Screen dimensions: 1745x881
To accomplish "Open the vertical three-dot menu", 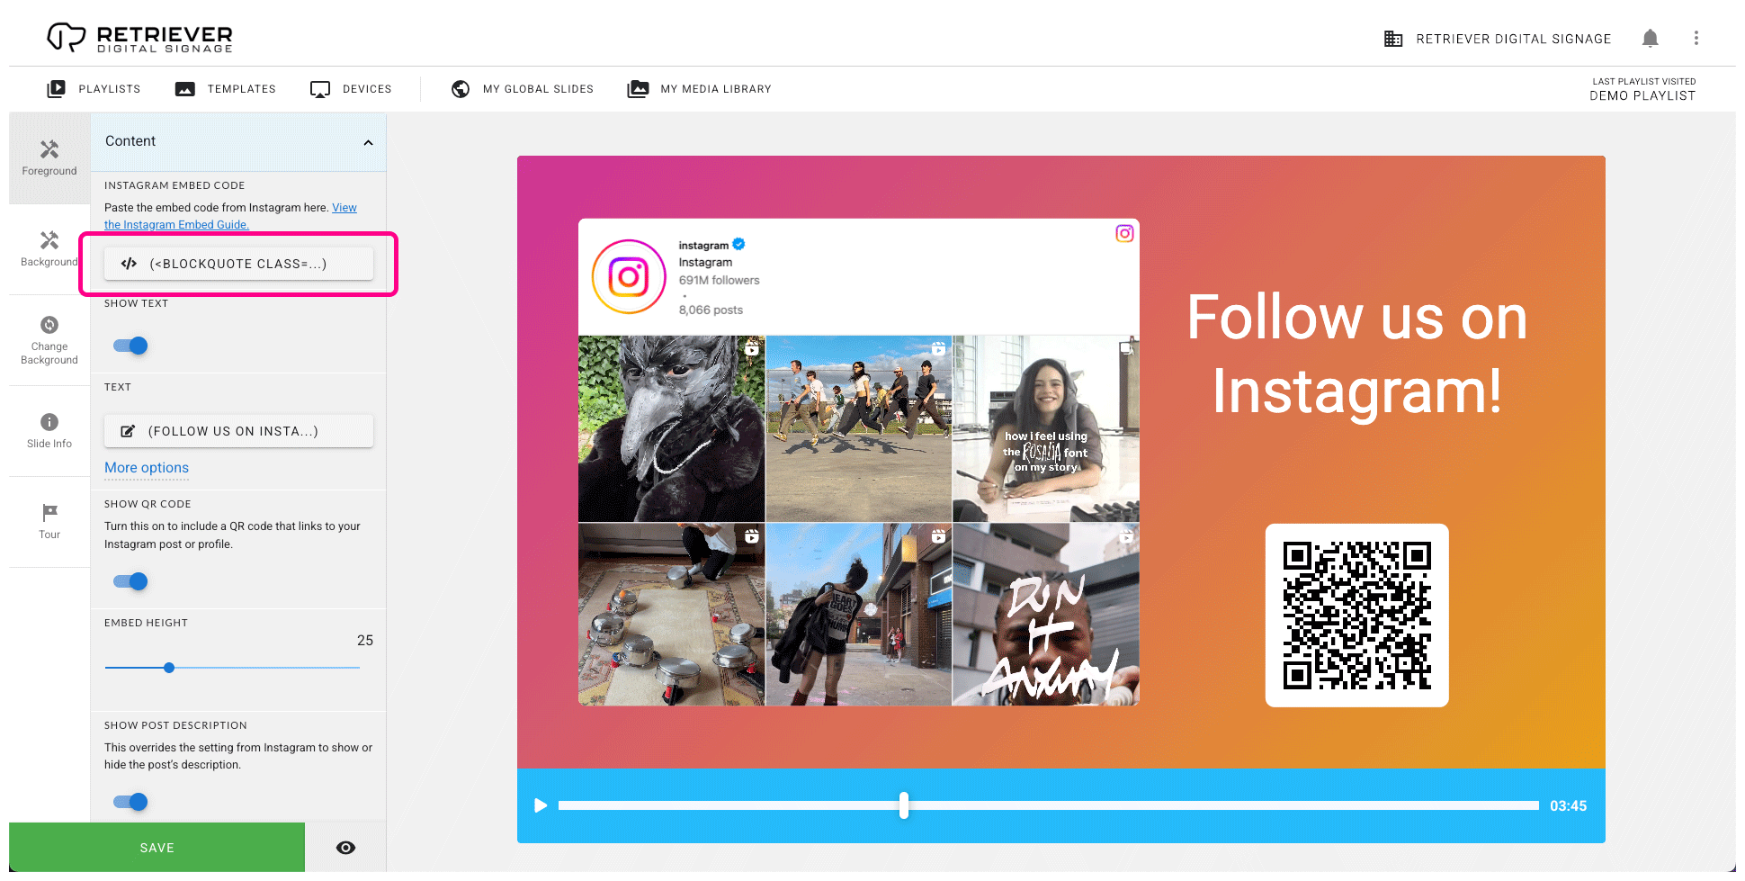I will click(1696, 38).
